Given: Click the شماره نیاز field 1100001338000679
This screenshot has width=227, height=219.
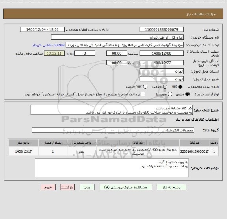Looking at the screenshot, I should [162, 29].
